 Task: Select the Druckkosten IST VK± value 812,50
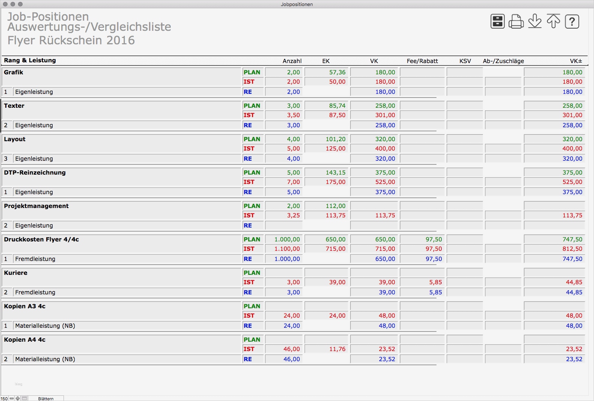[x=555, y=249]
